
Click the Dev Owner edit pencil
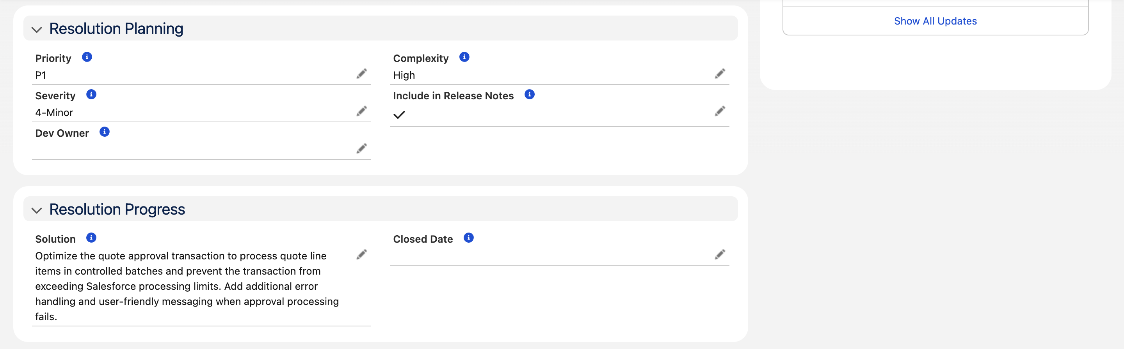(361, 148)
